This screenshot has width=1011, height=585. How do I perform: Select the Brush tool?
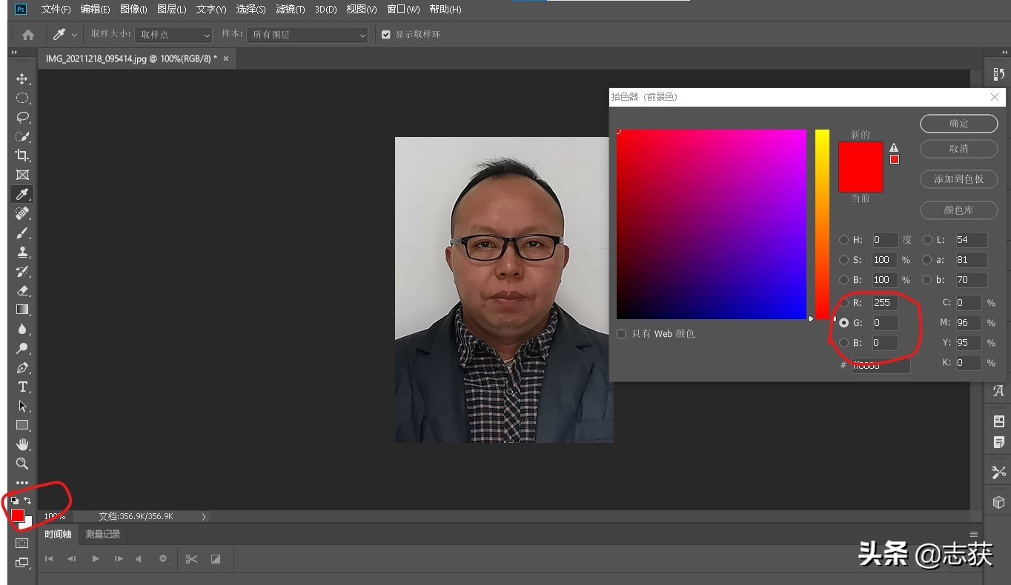click(22, 233)
